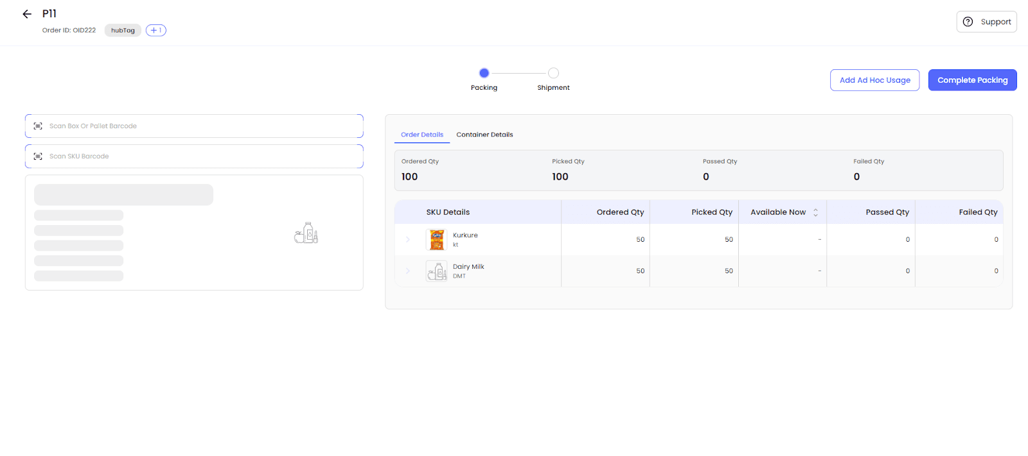The height and width of the screenshot is (456, 1028).
Task: Click the grocery placeholder icon in preview card
Action: click(306, 233)
